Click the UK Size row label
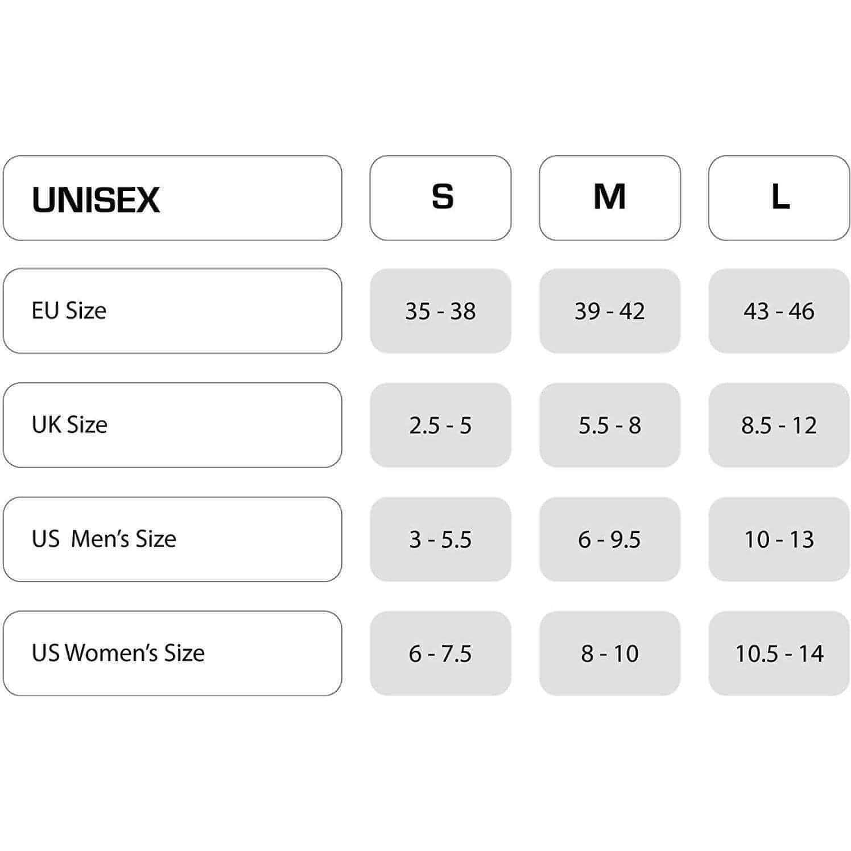851x851 pixels. pos(172,425)
